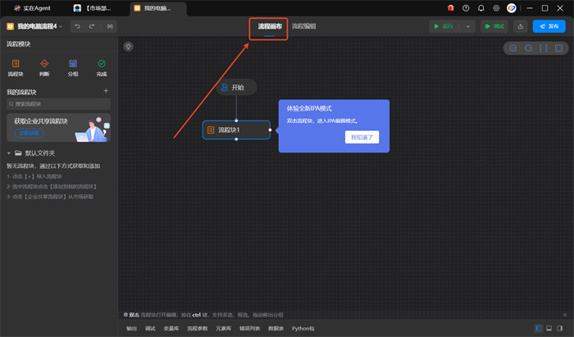This screenshot has width=574, height=337.
Task: Collapse the 默认文件夹 folder
Action: [x=10, y=153]
